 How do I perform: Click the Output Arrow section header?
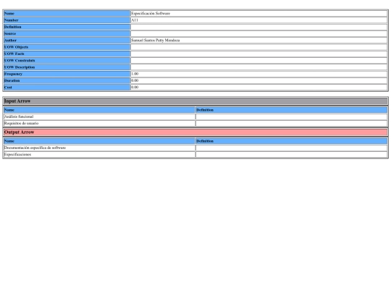click(x=195, y=132)
